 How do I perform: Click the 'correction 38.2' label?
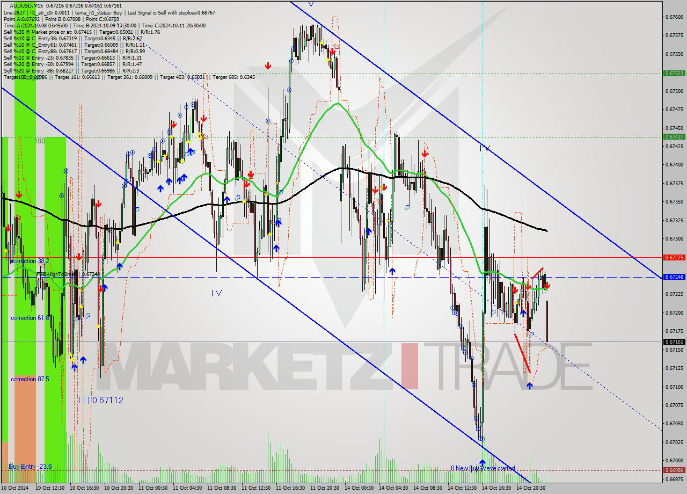click(x=30, y=260)
